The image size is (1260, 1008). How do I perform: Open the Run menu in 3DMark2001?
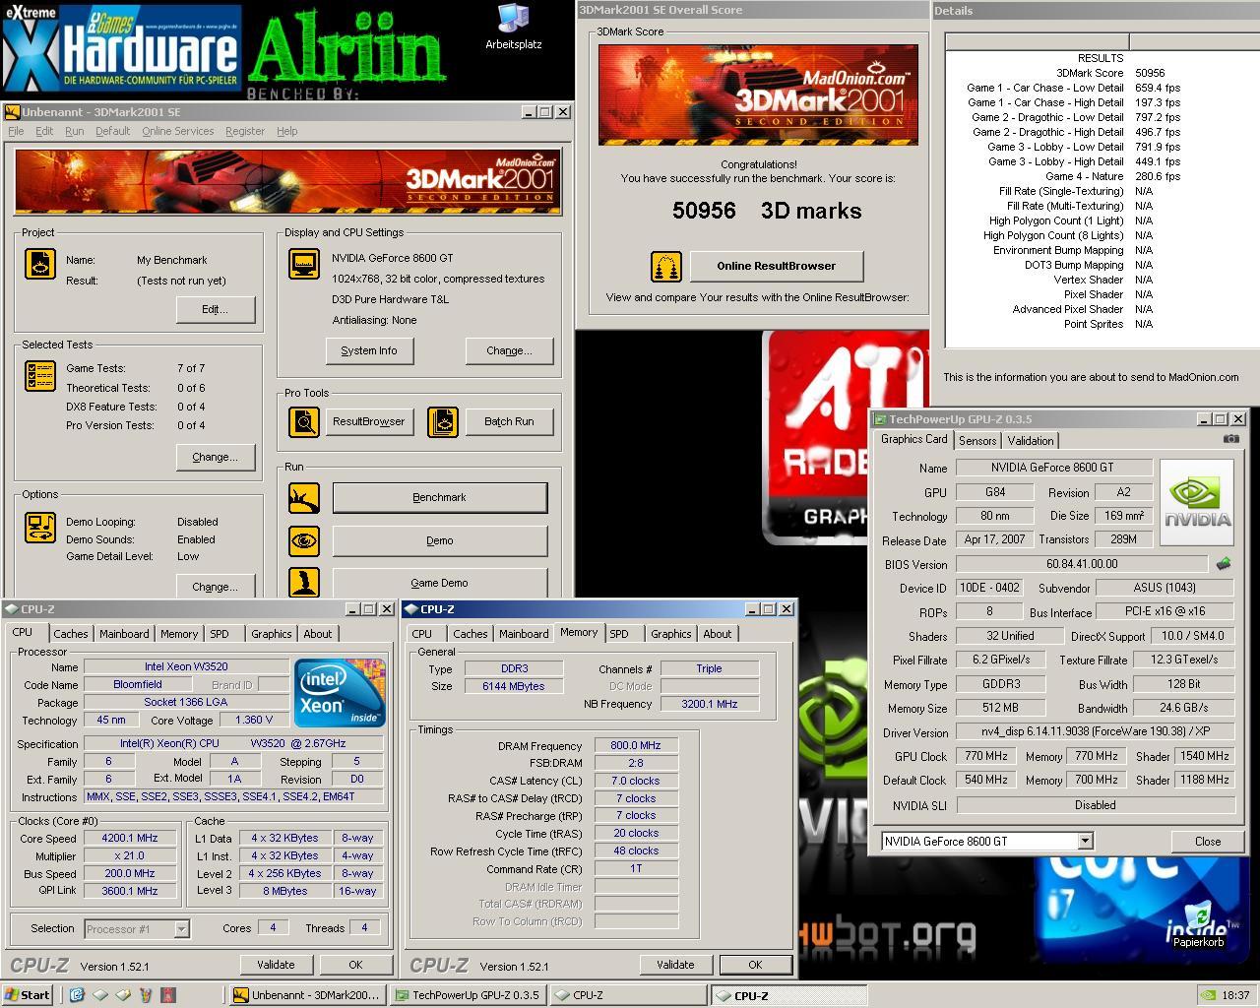[75, 131]
